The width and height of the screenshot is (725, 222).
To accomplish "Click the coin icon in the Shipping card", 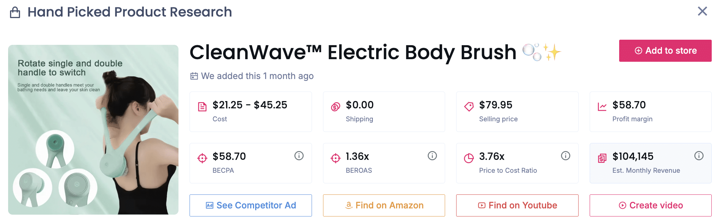I will [335, 106].
